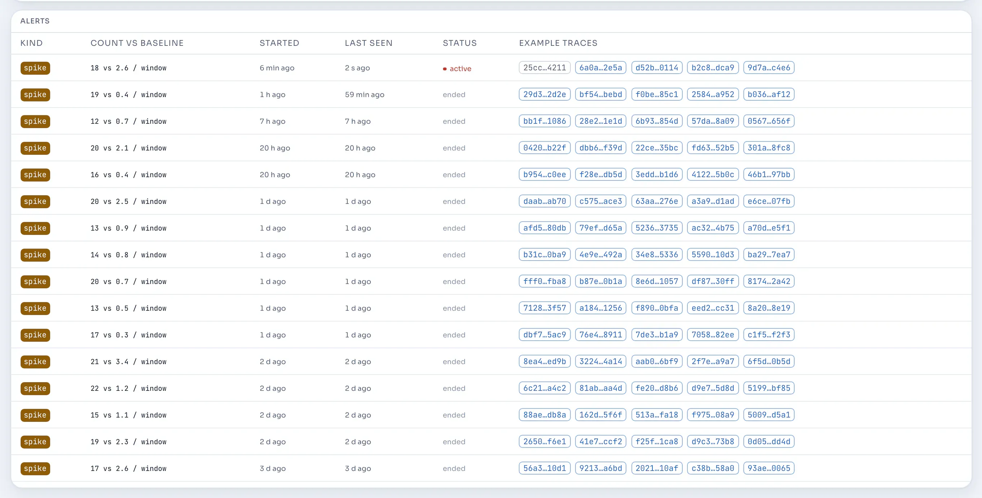View trace aab0…6bf9
The width and height of the screenshot is (982, 498).
[x=656, y=361]
